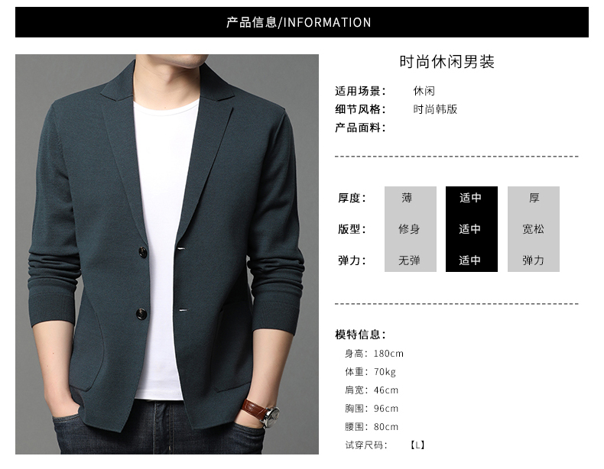The height and width of the screenshot is (469, 604).
Task: Select the 无弹 elasticity option
Action: click(x=411, y=260)
